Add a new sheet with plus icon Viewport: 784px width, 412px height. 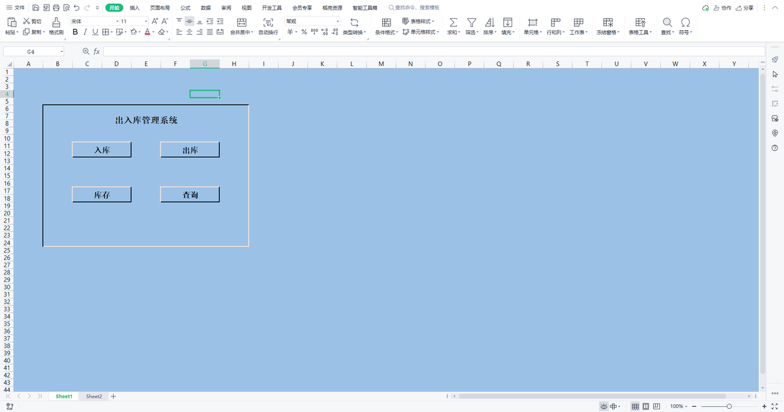pyautogui.click(x=113, y=396)
